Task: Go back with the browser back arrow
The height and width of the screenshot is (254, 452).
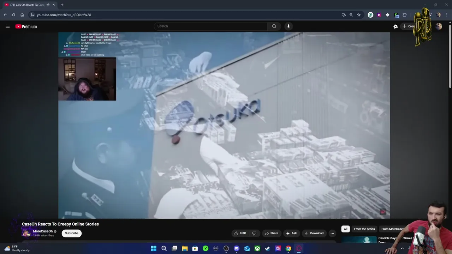Action: [x=5, y=15]
